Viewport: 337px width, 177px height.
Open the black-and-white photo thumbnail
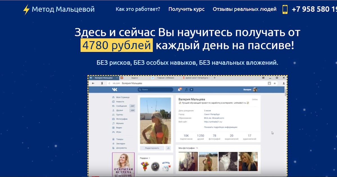(x=228, y=162)
